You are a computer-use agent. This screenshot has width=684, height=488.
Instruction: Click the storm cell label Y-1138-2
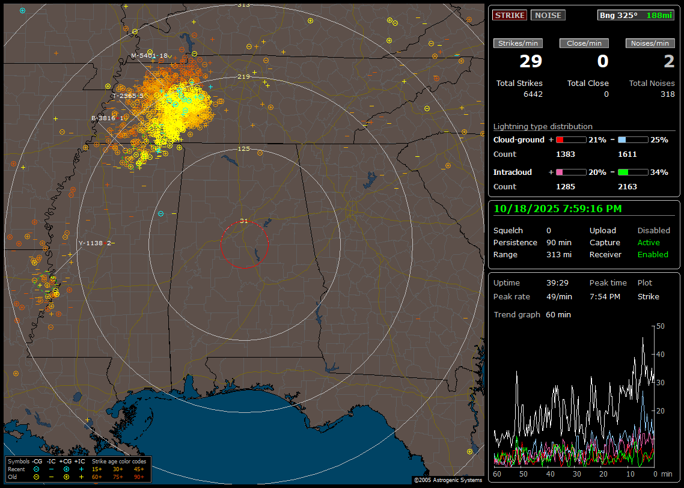[x=94, y=243]
